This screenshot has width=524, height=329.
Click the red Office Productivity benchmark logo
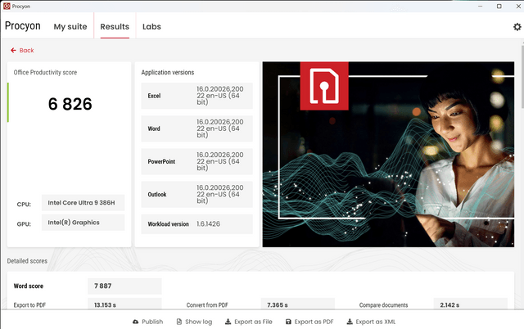click(x=324, y=86)
